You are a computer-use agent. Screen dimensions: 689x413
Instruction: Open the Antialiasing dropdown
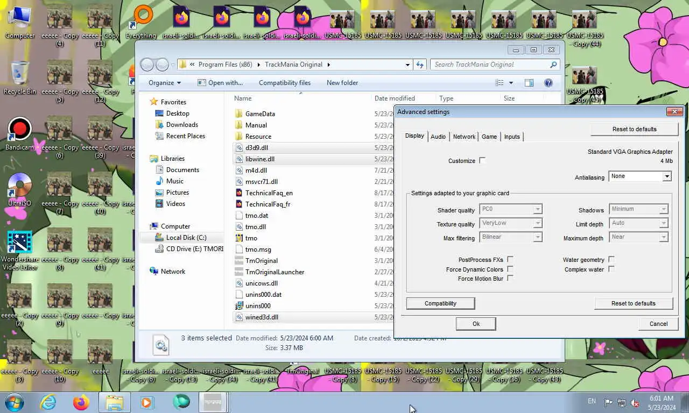640,176
